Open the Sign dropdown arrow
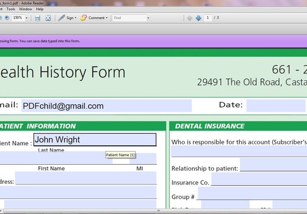Image resolution: width=307 pixels, height=214 pixels. [76, 18]
